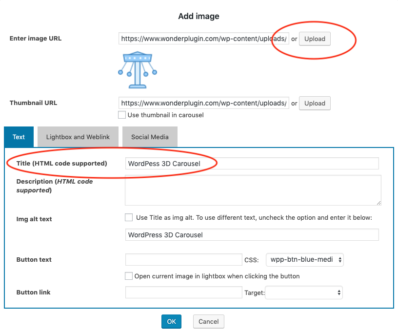Switch to the Text tab
Image resolution: width=398 pixels, height=335 pixels.
(x=19, y=137)
